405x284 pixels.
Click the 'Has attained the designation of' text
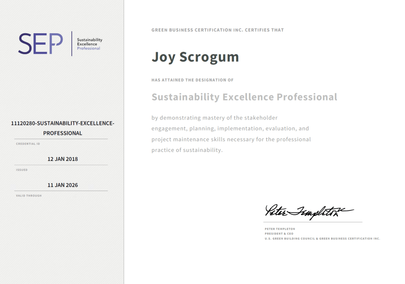coord(192,80)
